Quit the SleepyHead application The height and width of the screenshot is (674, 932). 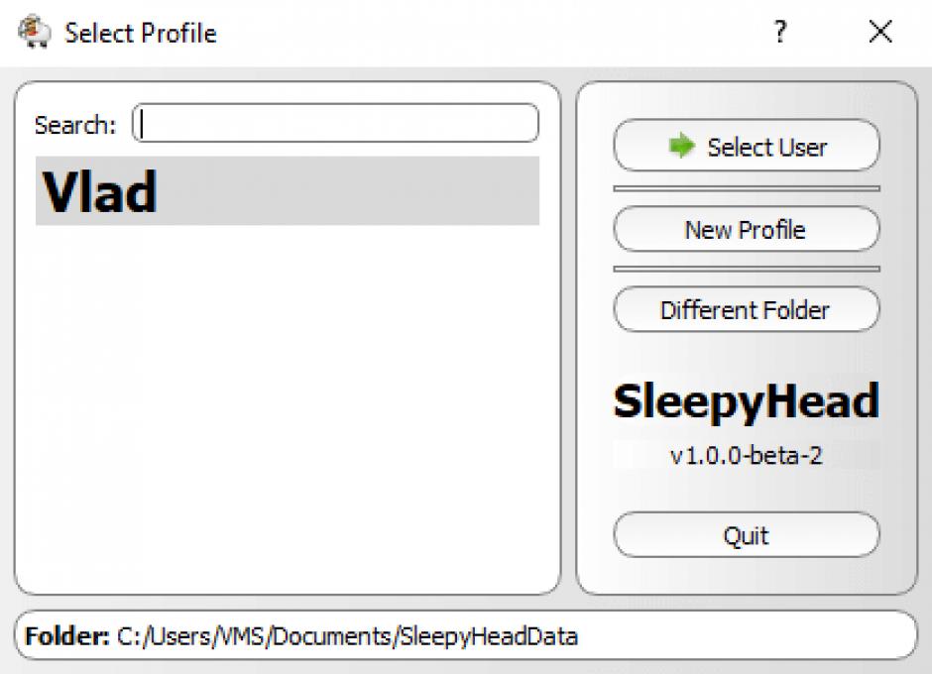click(x=746, y=535)
